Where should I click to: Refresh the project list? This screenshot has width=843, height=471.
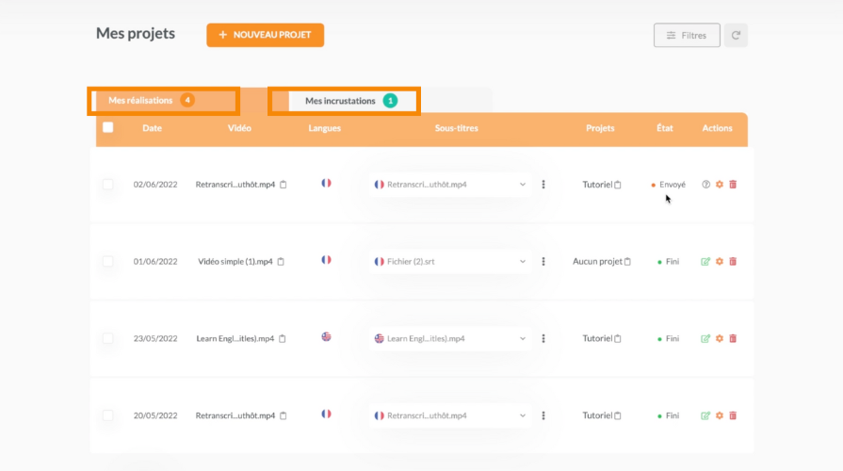[x=736, y=35]
